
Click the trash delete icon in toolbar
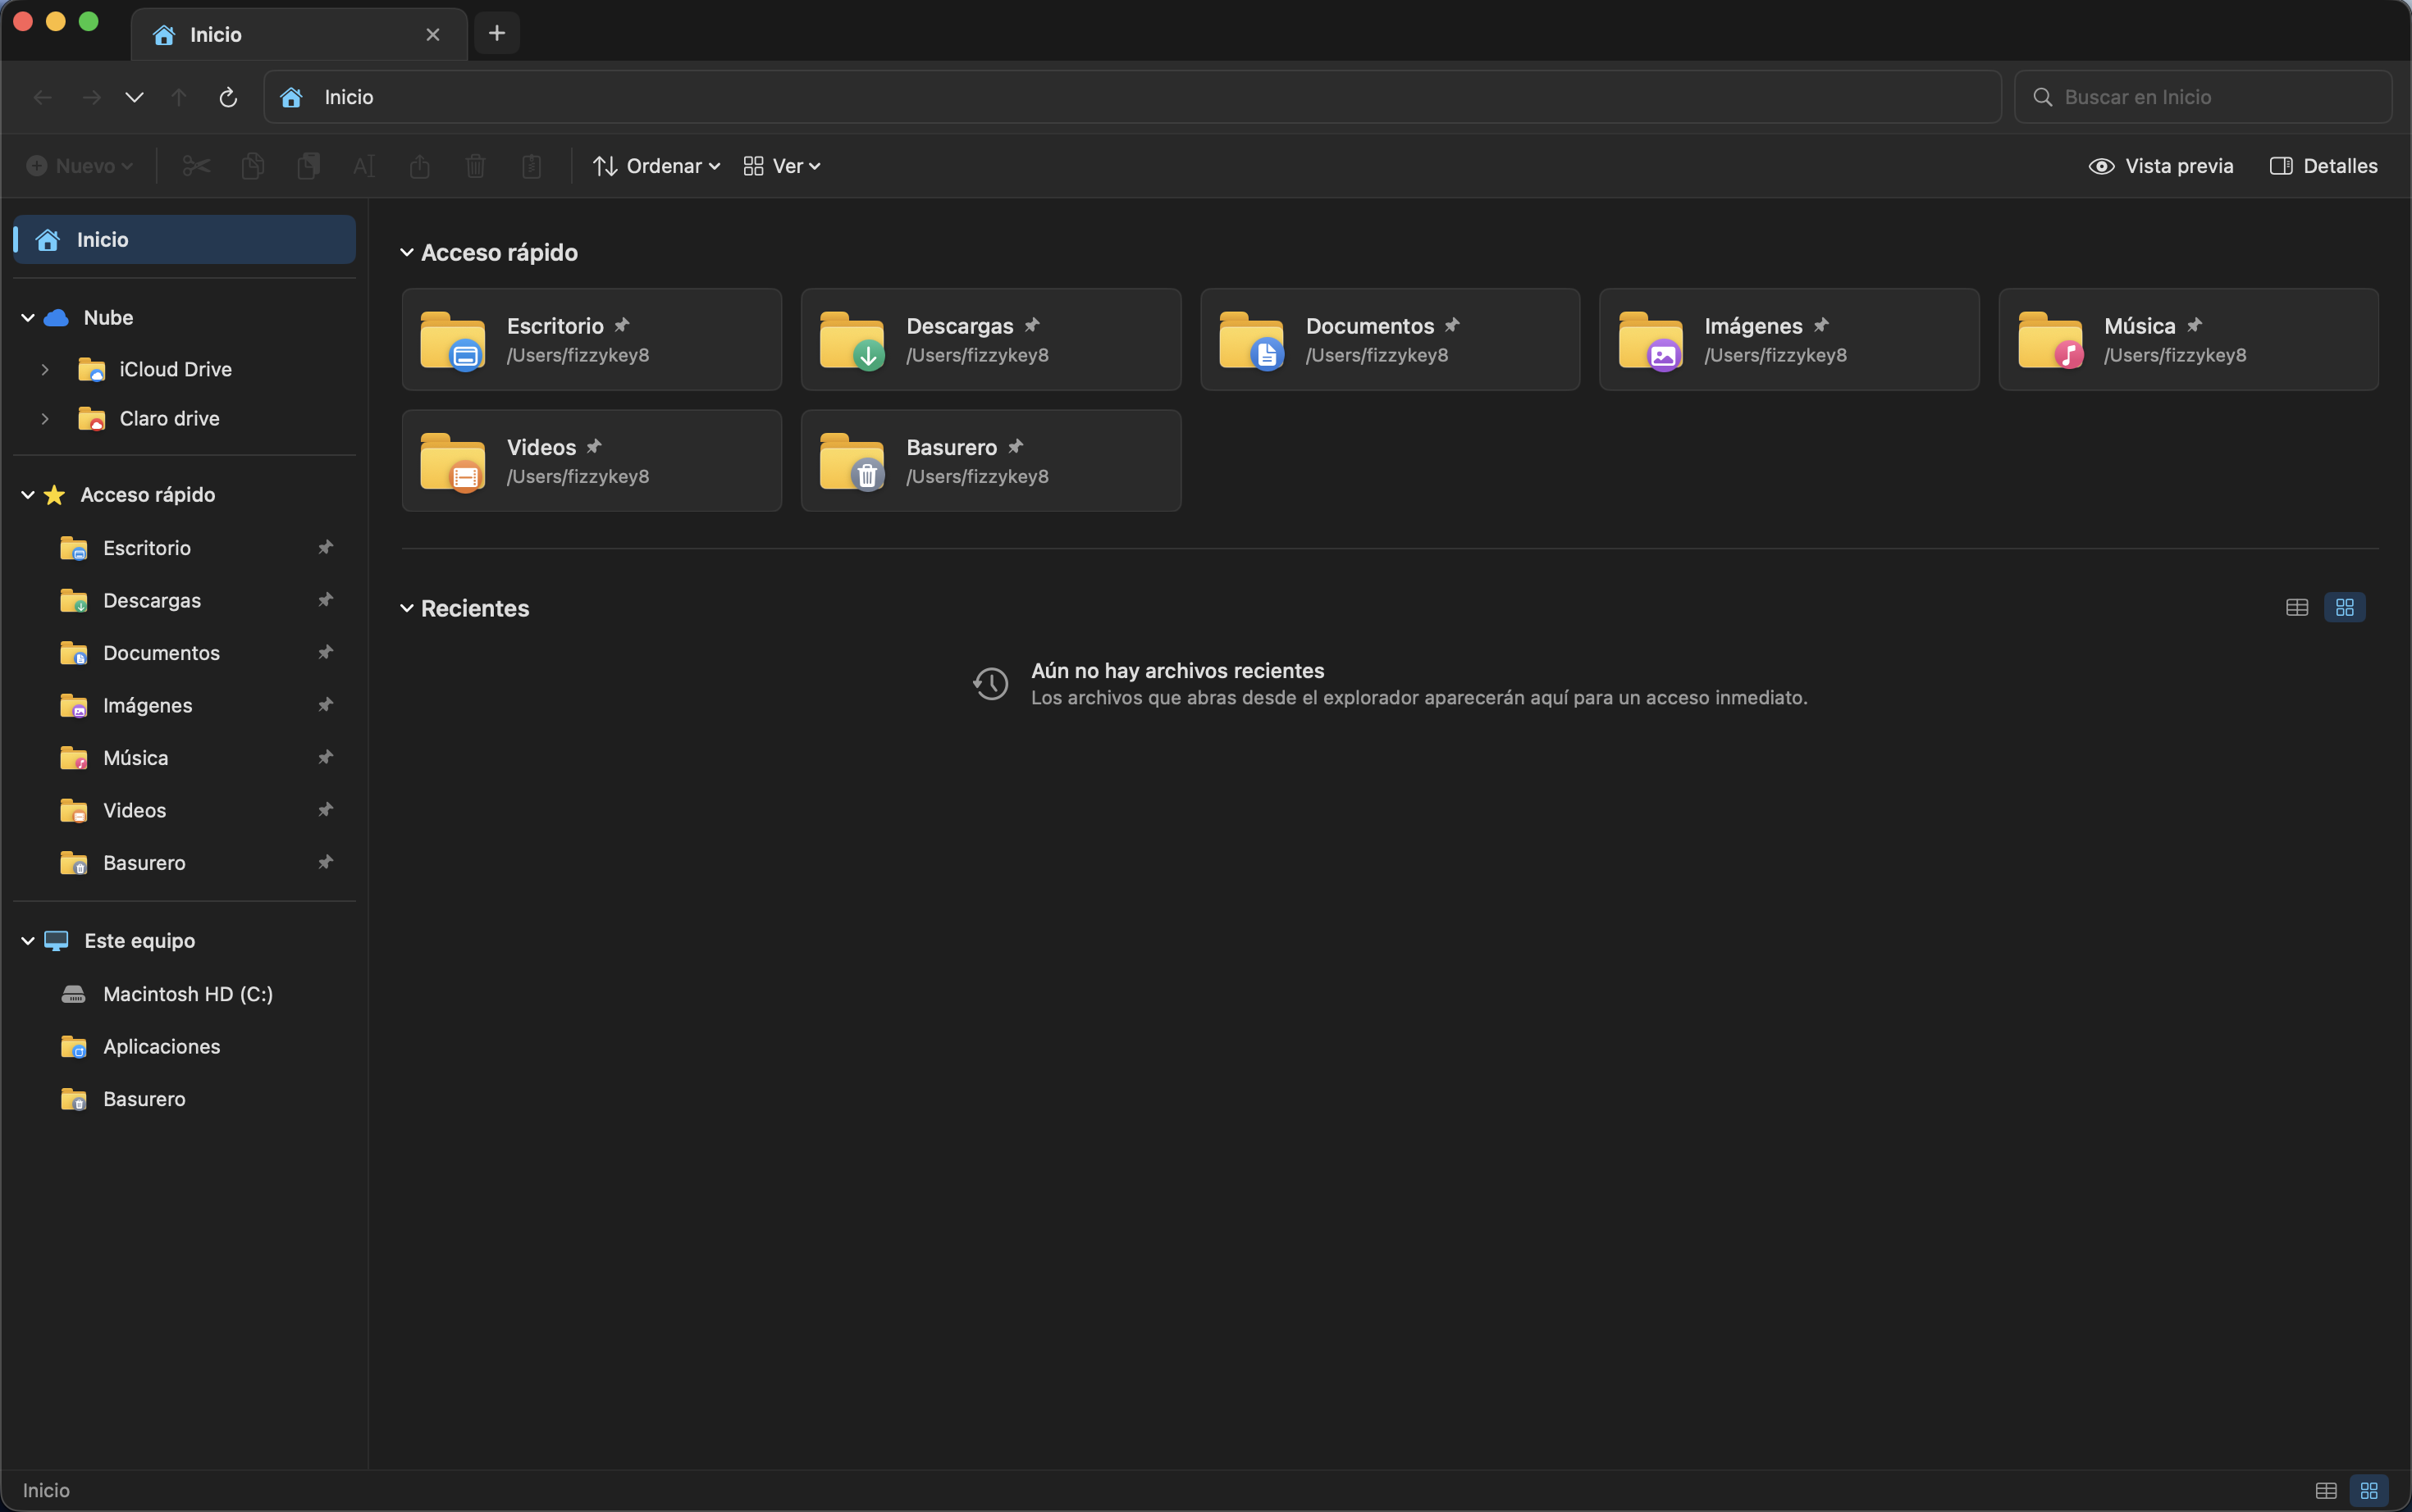[x=476, y=166]
